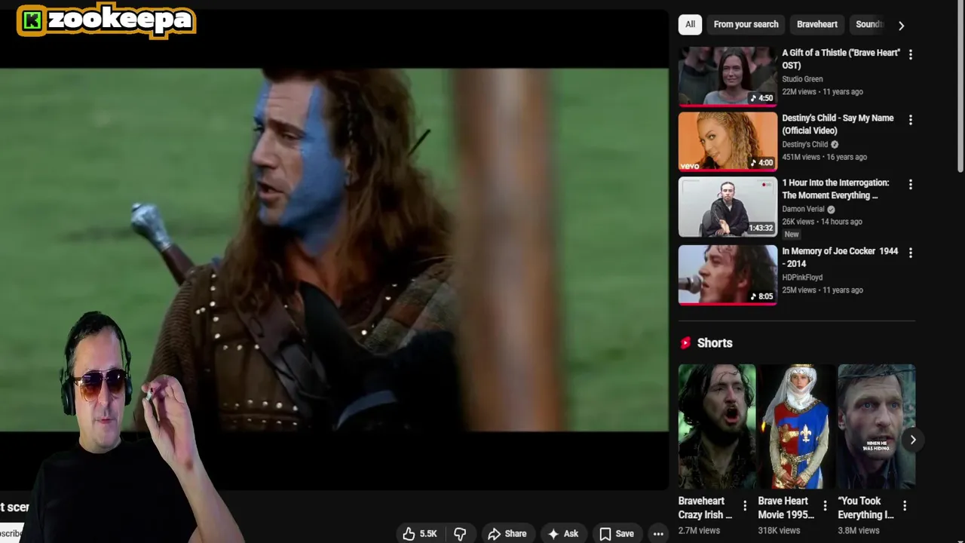Select the Braveheart filter chip
This screenshot has width=965, height=543.
[x=817, y=24]
